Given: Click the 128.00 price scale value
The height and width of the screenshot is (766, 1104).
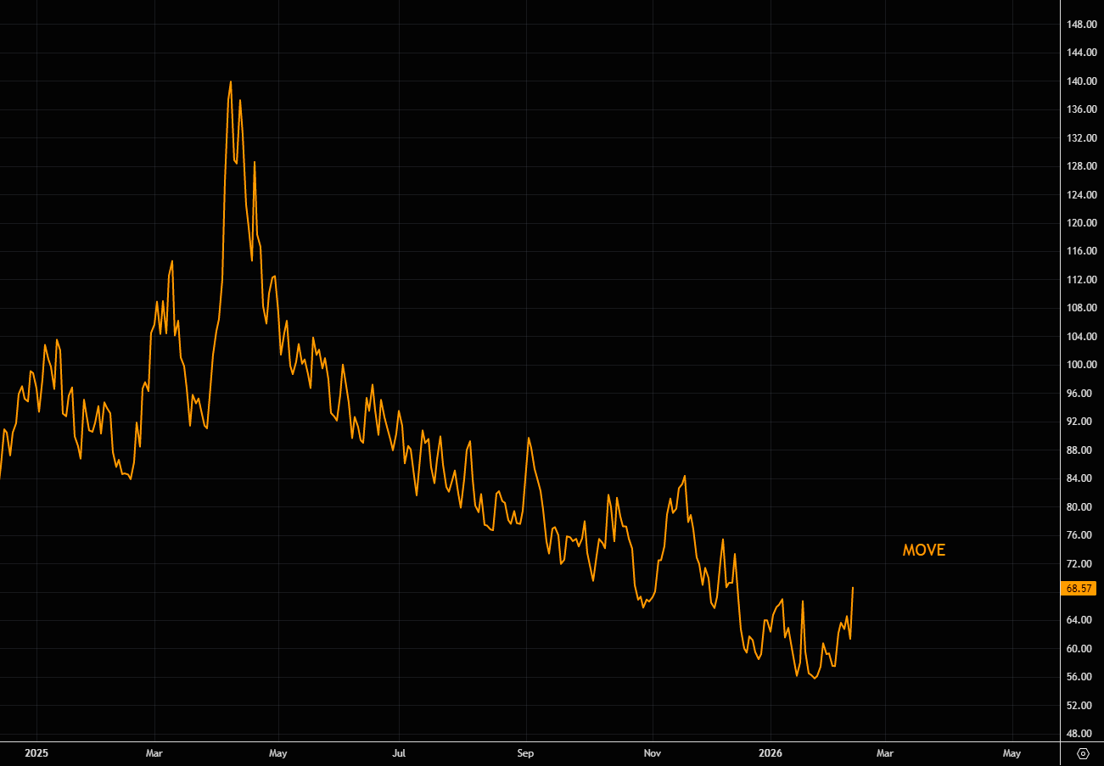Looking at the screenshot, I should pos(1083,166).
